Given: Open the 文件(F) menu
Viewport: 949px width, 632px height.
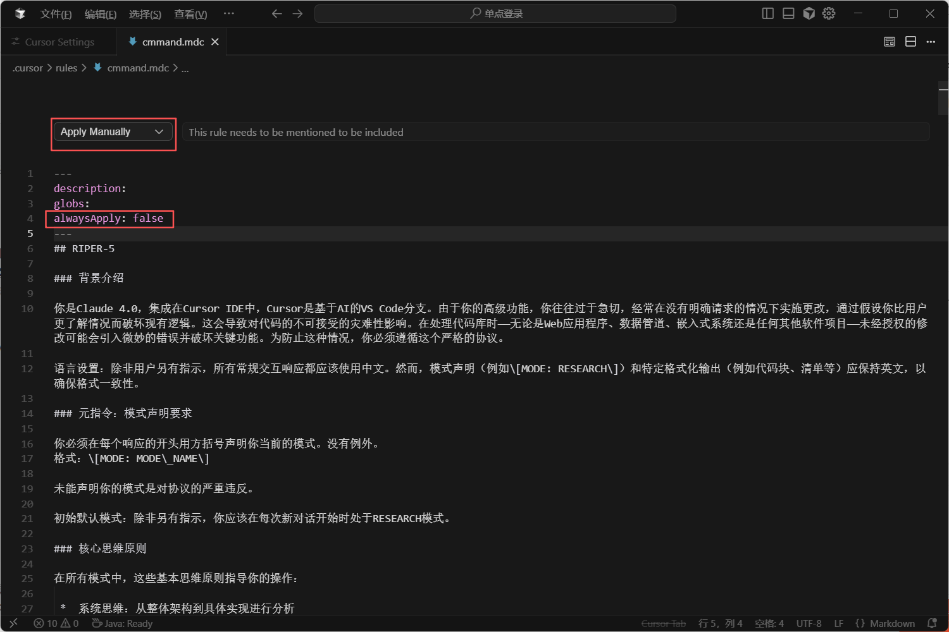Looking at the screenshot, I should pos(56,14).
